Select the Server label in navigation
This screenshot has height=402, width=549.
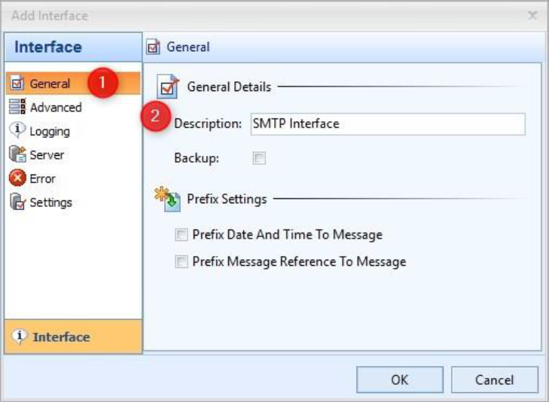click(x=47, y=155)
